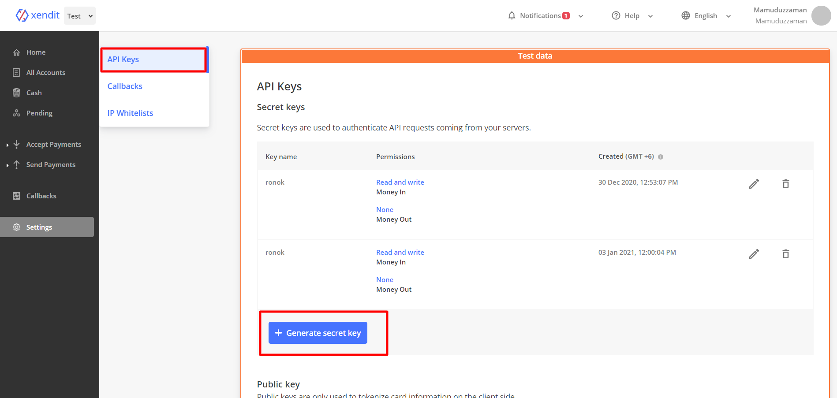
Task: Delete the first ronok secret key
Action: (x=785, y=184)
